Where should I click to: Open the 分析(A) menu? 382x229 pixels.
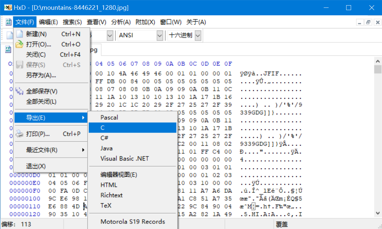(x=121, y=22)
